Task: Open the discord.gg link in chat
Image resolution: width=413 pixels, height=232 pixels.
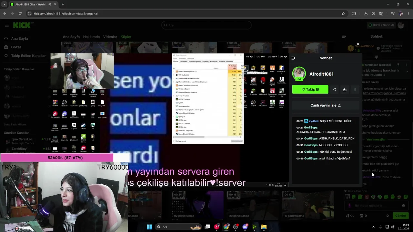Action: (384, 93)
